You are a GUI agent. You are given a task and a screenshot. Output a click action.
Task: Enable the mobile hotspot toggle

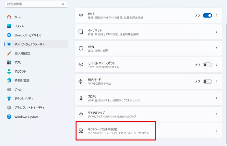pos(207,65)
